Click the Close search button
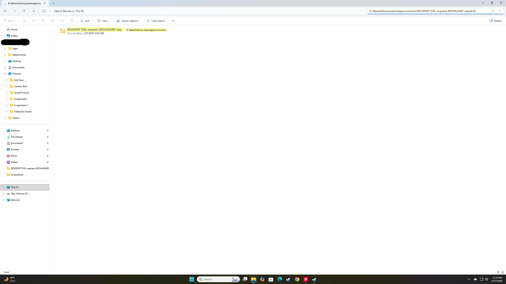 (156, 21)
